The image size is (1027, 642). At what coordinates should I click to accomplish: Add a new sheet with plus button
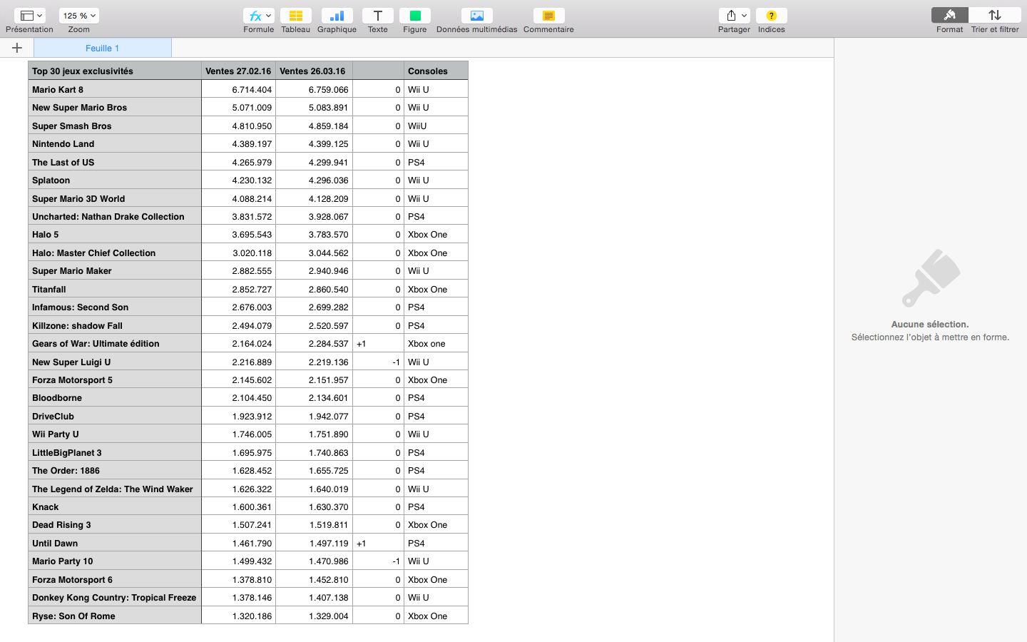[17, 48]
